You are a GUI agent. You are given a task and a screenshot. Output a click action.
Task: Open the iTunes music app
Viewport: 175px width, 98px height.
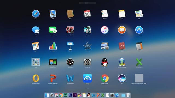(104, 30)
